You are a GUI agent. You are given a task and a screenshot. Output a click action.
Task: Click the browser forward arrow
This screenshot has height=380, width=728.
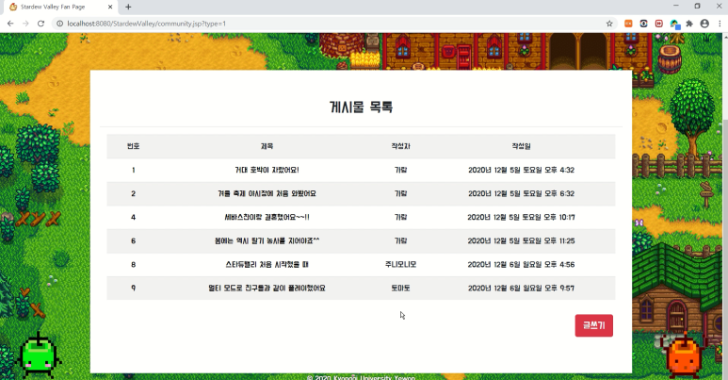pos(25,24)
